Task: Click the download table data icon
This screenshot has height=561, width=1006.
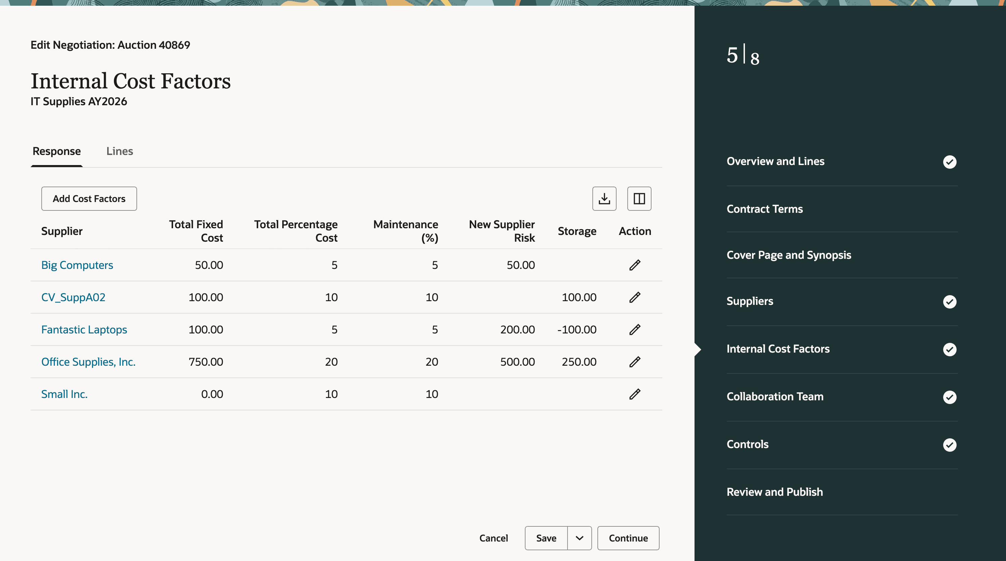Action: coord(604,198)
